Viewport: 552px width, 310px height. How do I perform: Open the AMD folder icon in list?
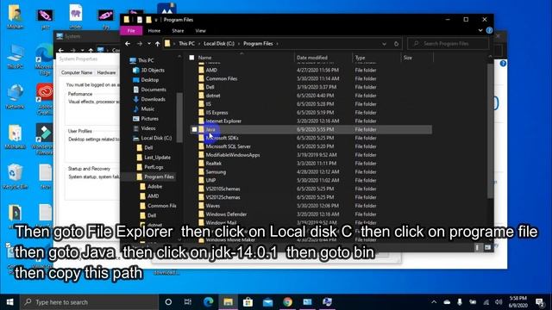point(201,70)
